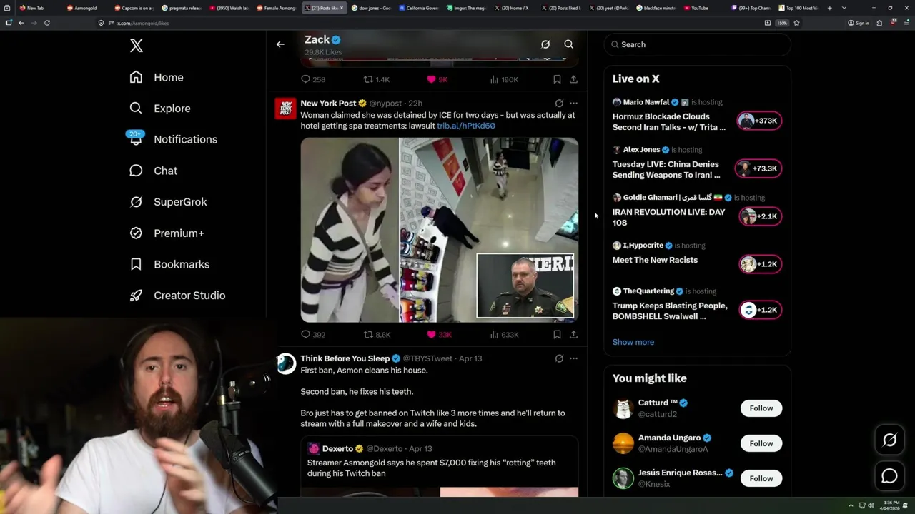This screenshot has height=514, width=915.
Task: Click Sign in in the browser toolbar
Action: coord(859,23)
